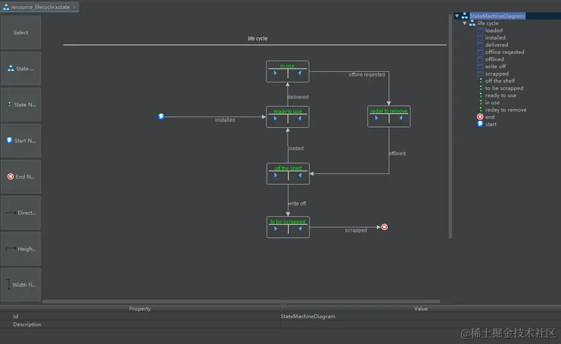Select the scrapped transition label on canvas
This screenshot has height=344, width=561.
(x=356, y=230)
